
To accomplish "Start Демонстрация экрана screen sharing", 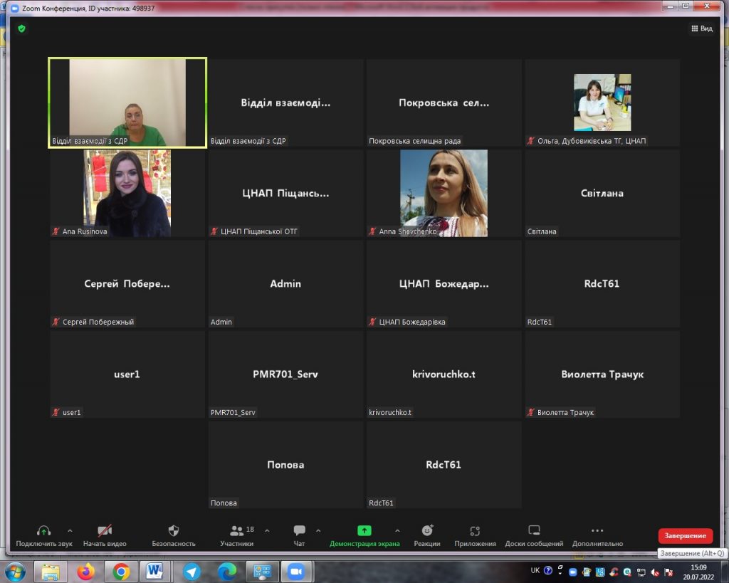I will pos(364,531).
